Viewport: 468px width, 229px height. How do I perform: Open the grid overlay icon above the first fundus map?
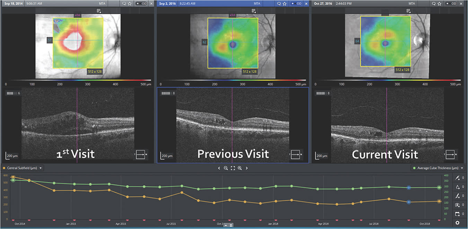[x=99, y=11]
